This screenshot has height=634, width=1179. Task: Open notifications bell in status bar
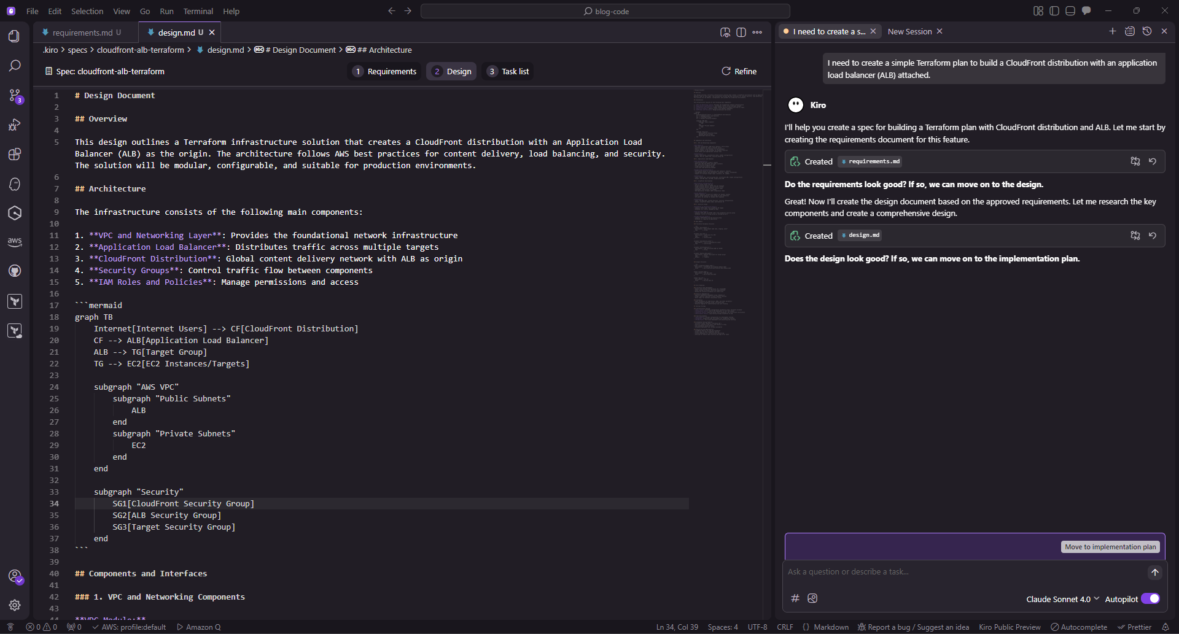(1165, 627)
